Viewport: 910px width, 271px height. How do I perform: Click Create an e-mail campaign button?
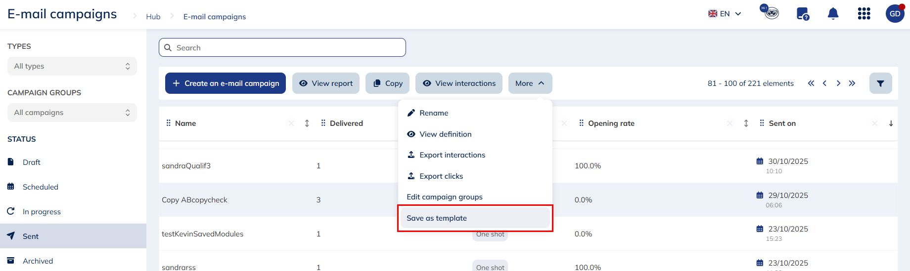click(x=226, y=83)
